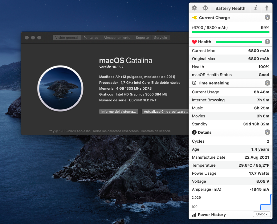The height and width of the screenshot is (224, 277).
Task: Open Battery Health settings gear icon
Action: (194, 8)
